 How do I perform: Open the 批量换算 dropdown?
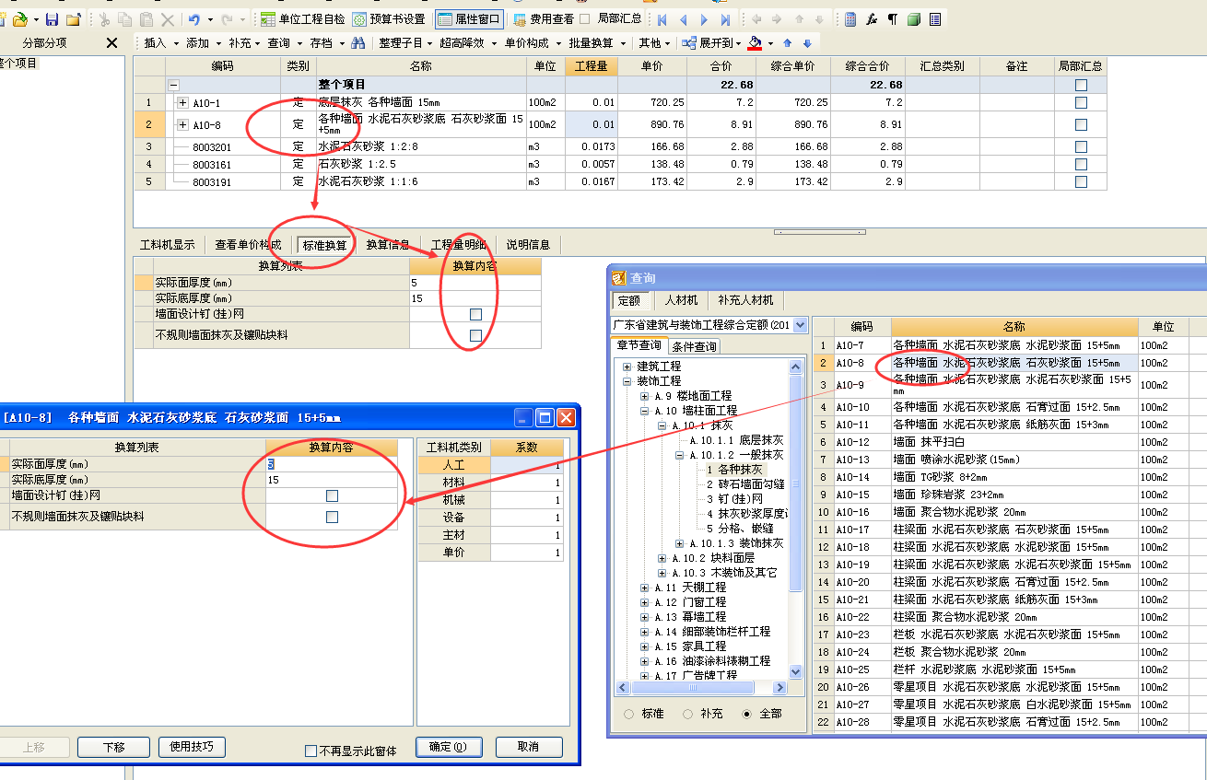coord(596,42)
